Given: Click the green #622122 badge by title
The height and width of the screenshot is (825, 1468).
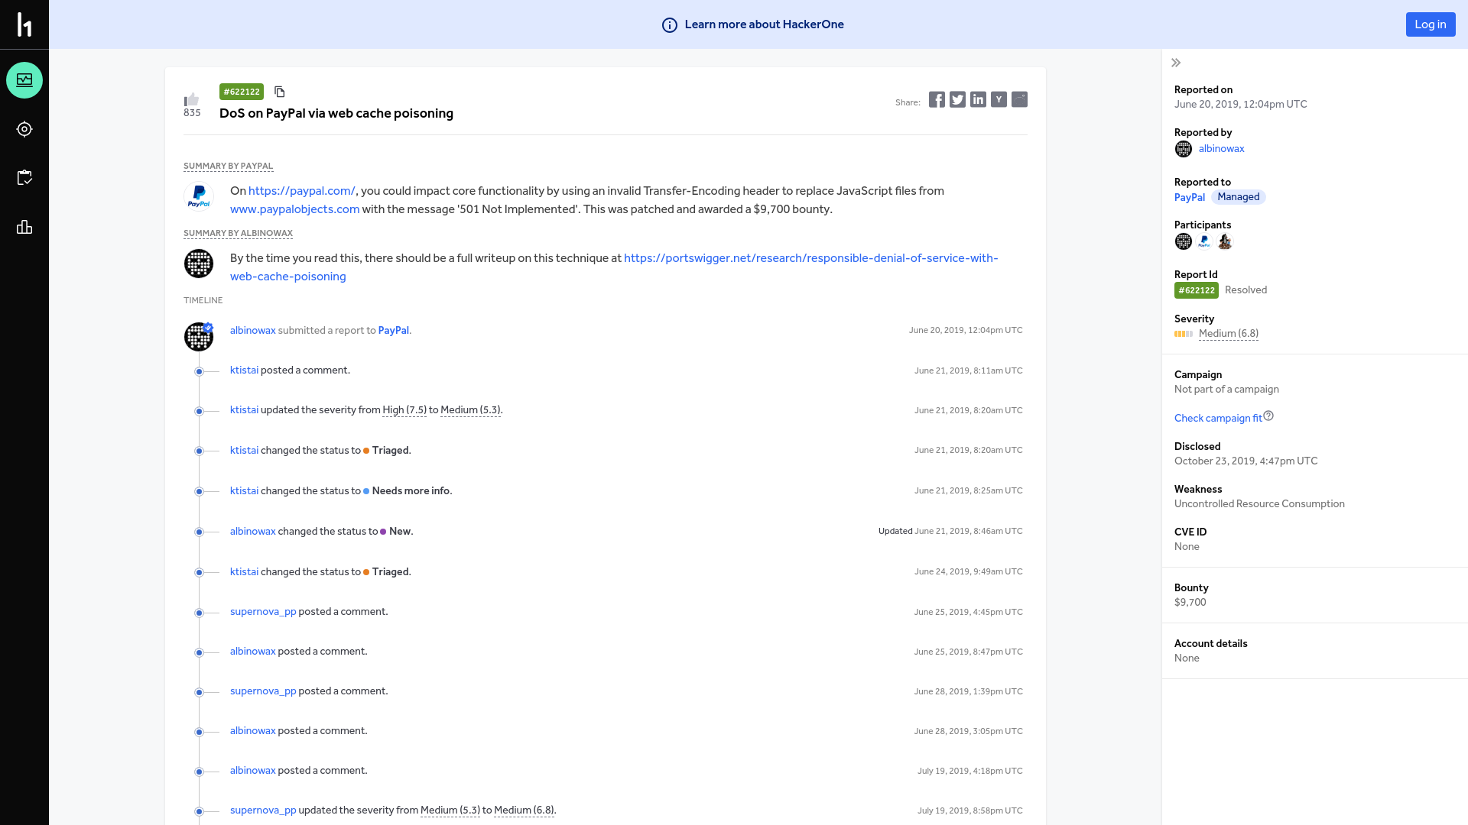Looking at the screenshot, I should pos(242,92).
